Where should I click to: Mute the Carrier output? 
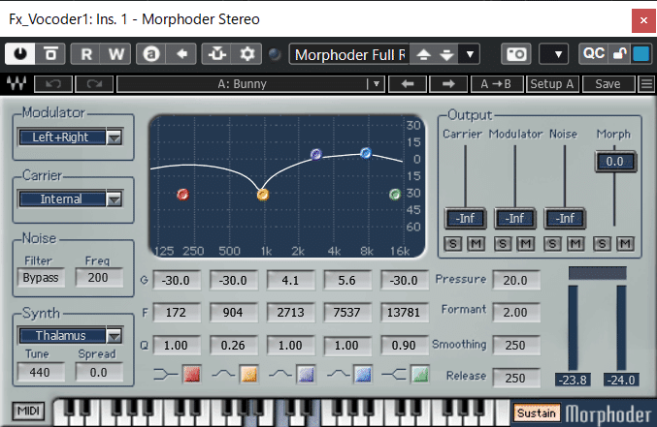click(x=476, y=244)
